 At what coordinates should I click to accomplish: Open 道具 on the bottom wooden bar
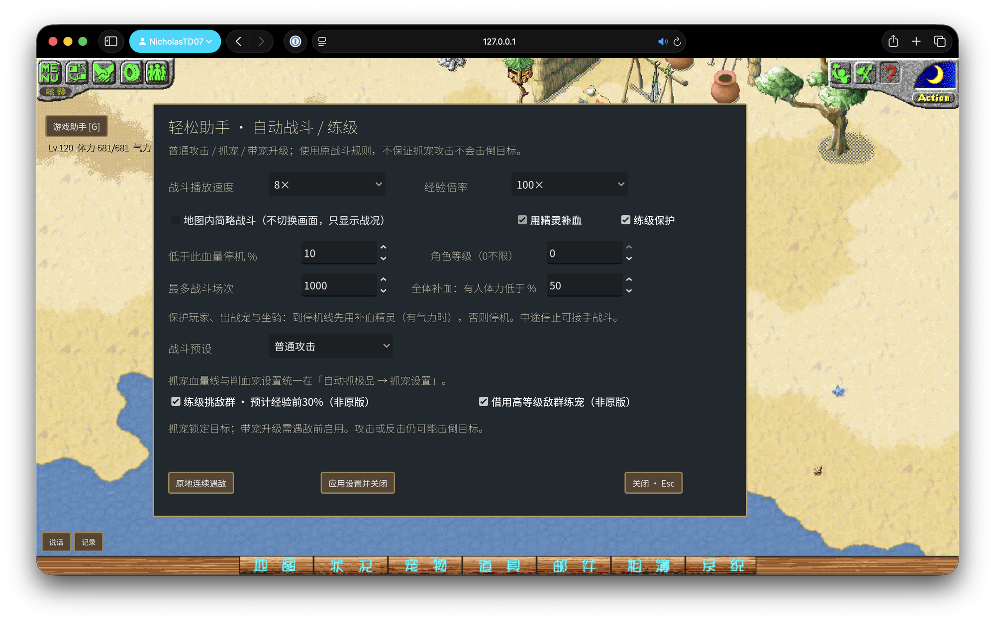tap(499, 565)
